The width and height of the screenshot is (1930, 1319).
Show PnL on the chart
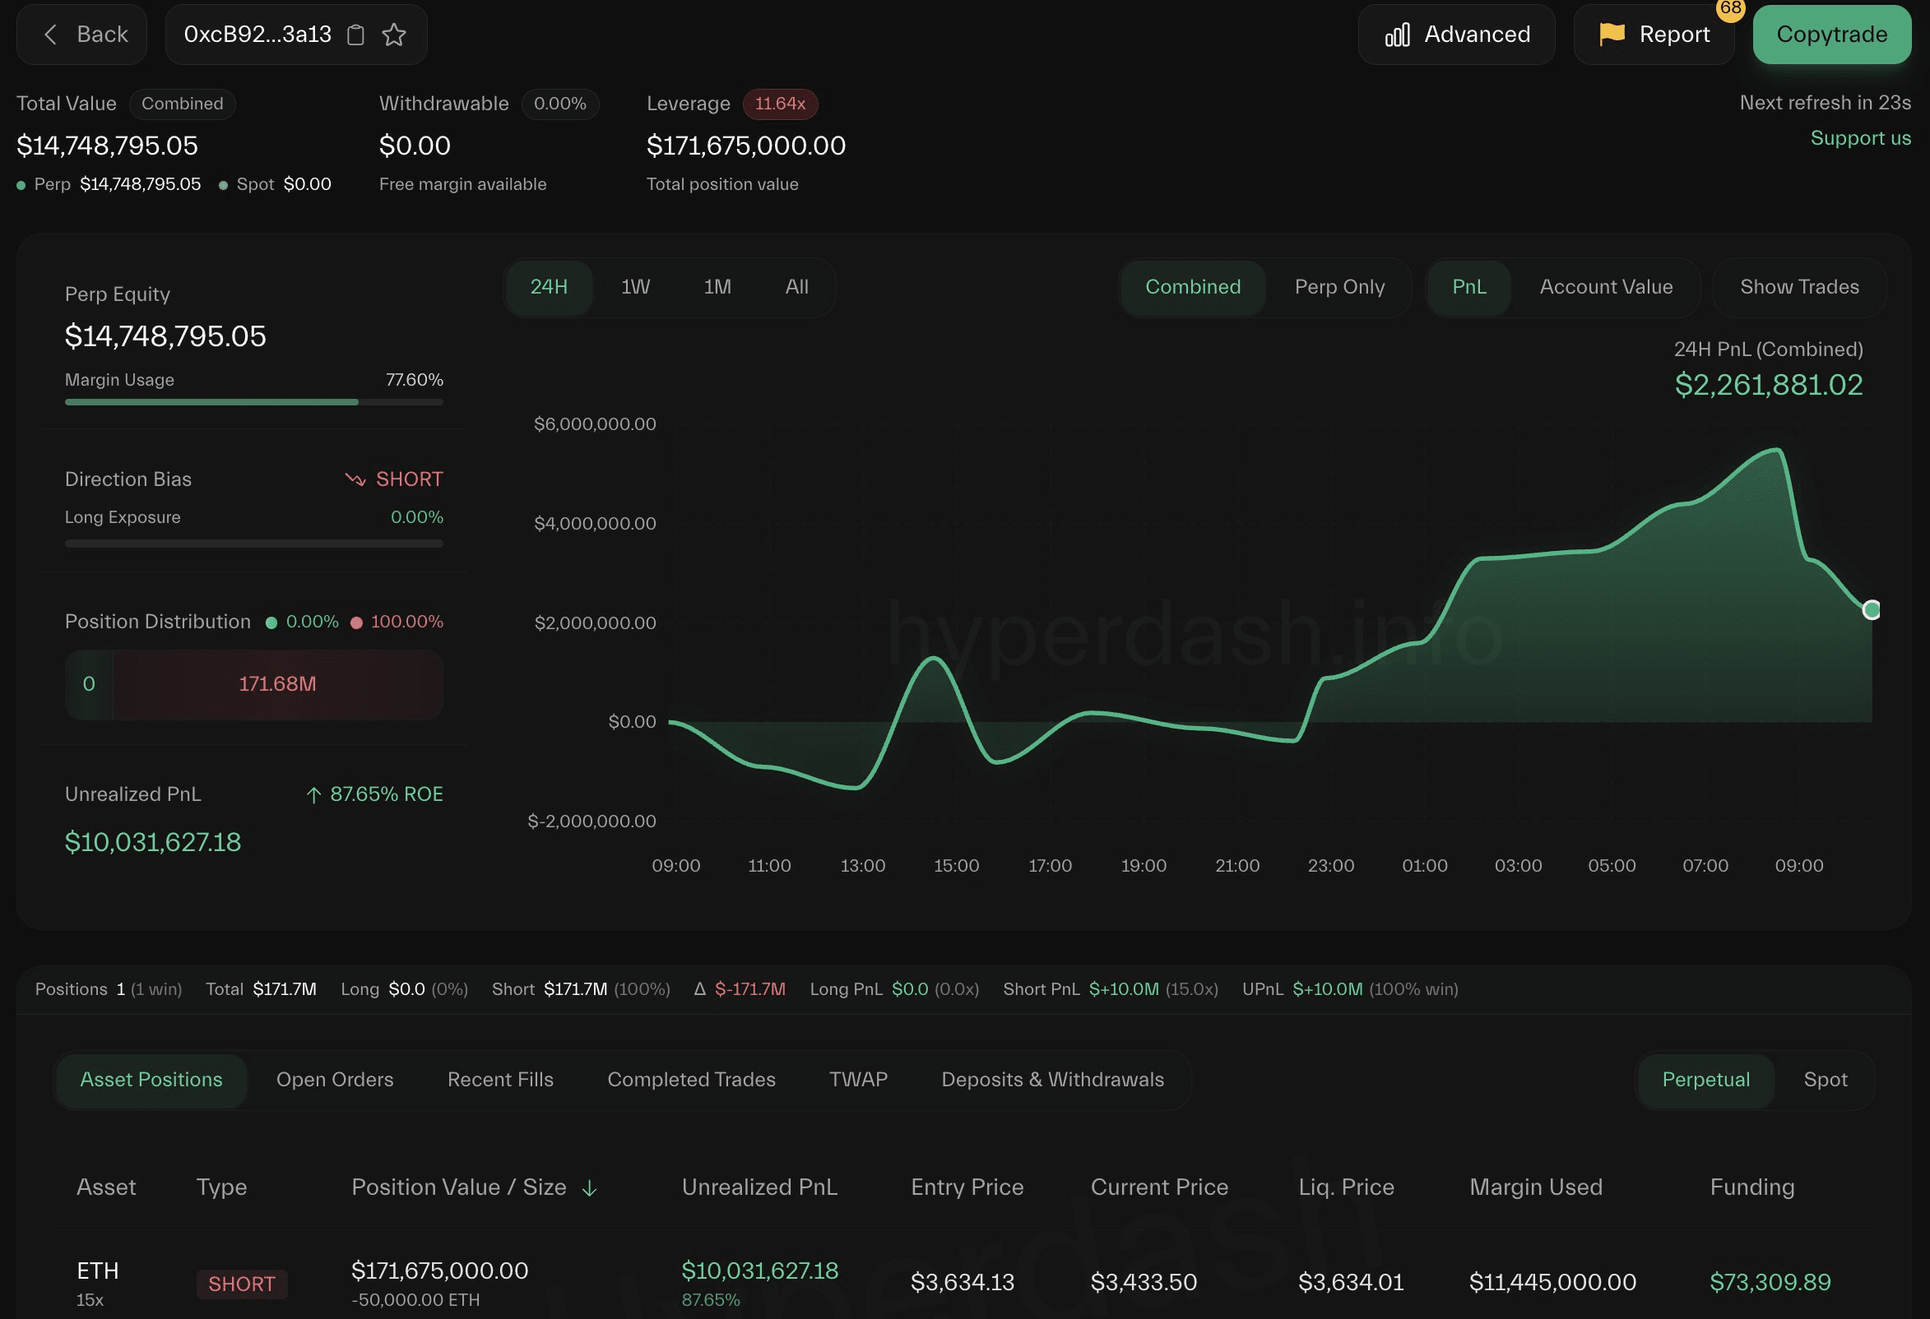coord(1469,287)
